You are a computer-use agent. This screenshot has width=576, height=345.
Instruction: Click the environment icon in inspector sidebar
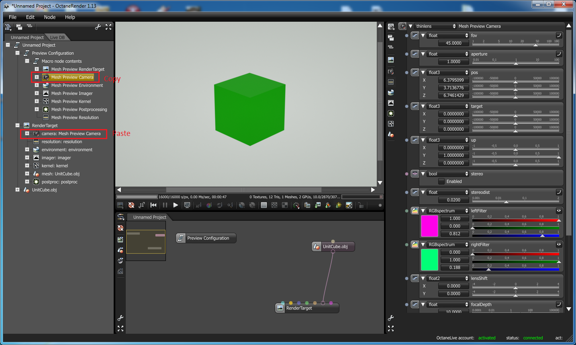391,92
